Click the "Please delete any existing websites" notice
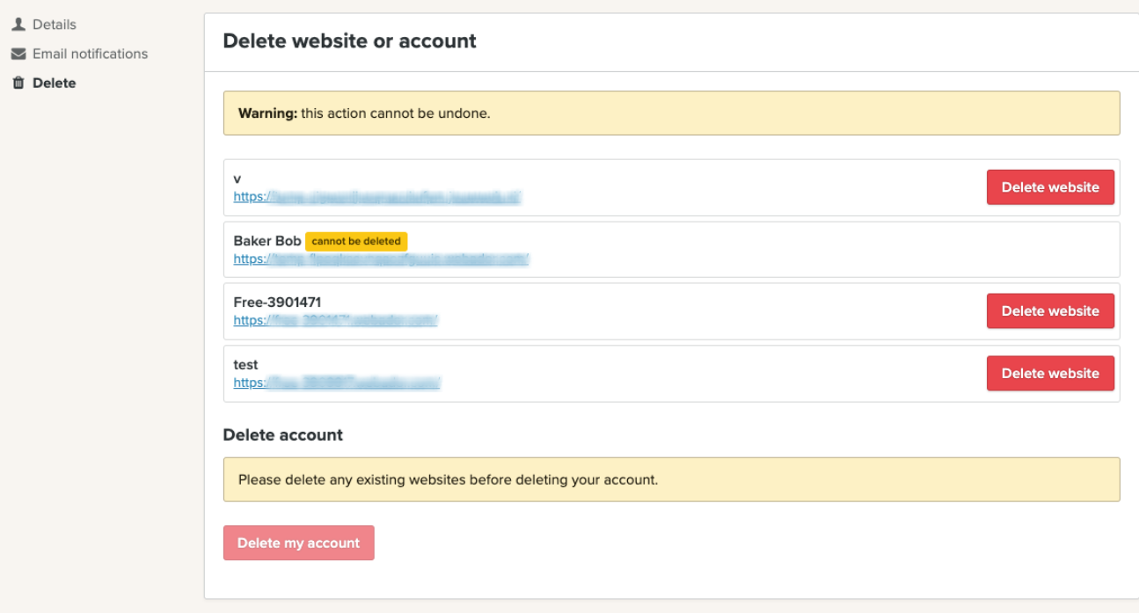 pos(671,479)
